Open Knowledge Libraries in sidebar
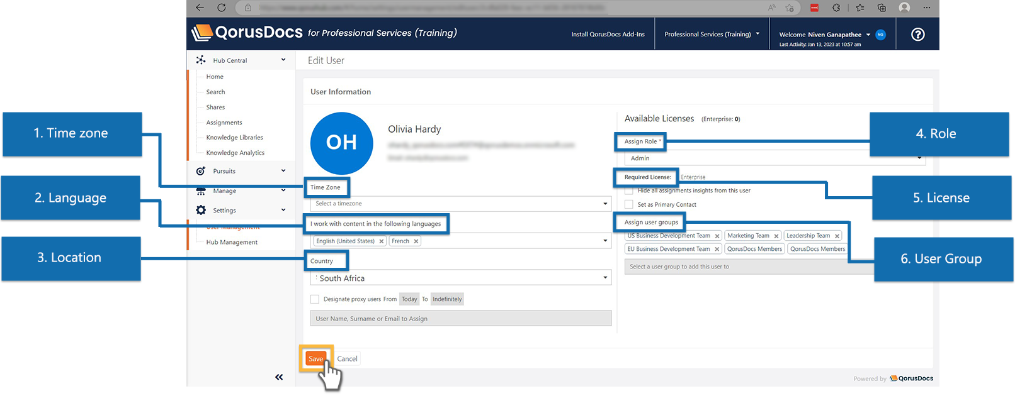This screenshot has height=408, width=1027. tap(235, 138)
